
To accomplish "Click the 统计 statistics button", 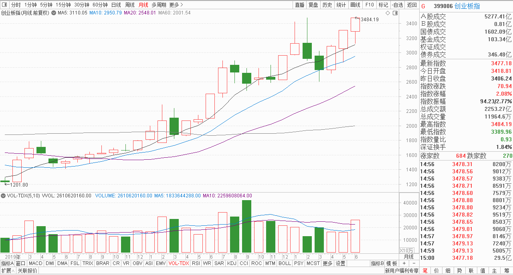I will (x=341, y=5).
